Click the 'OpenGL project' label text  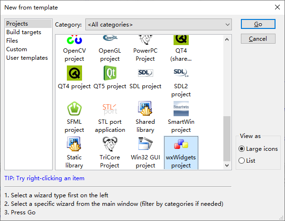(x=110, y=55)
